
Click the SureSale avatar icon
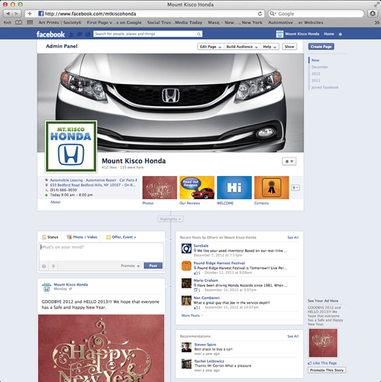pyautogui.click(x=186, y=248)
